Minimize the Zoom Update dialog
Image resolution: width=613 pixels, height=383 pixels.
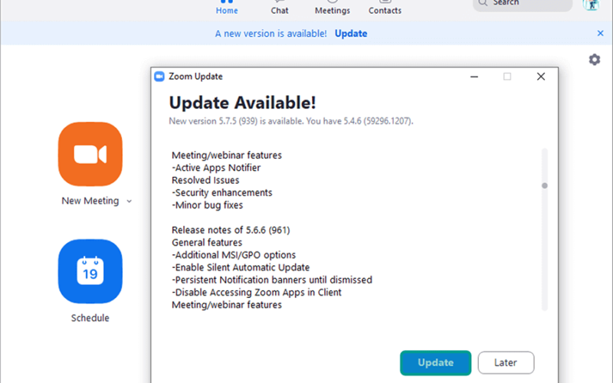click(x=474, y=77)
